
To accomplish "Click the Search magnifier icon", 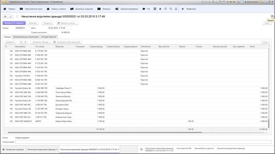I will [x=171, y=9].
